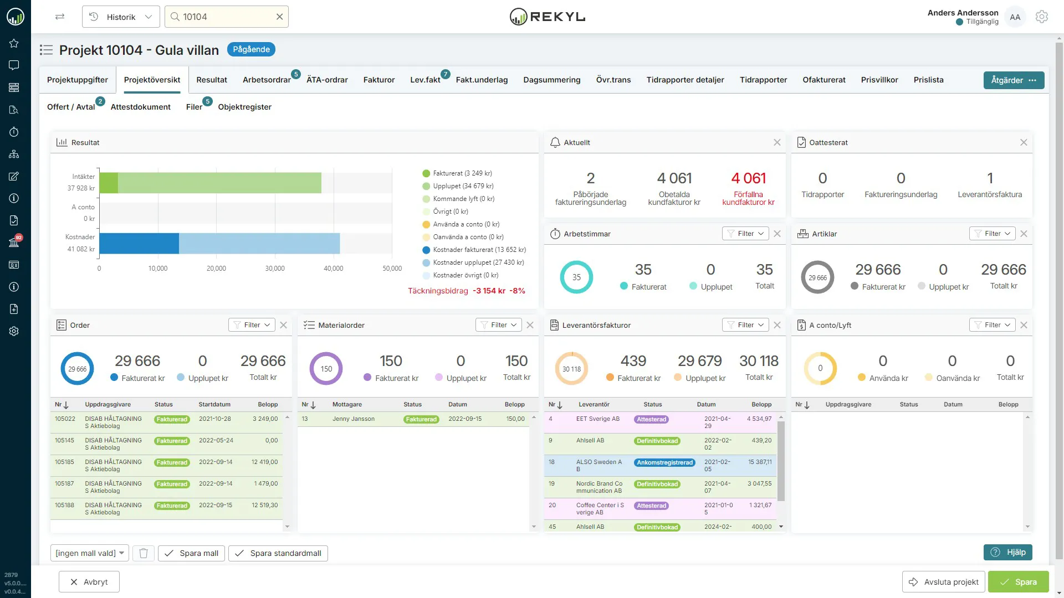Select order row 105185 in Order table
The image size is (1064, 598).
click(x=166, y=466)
